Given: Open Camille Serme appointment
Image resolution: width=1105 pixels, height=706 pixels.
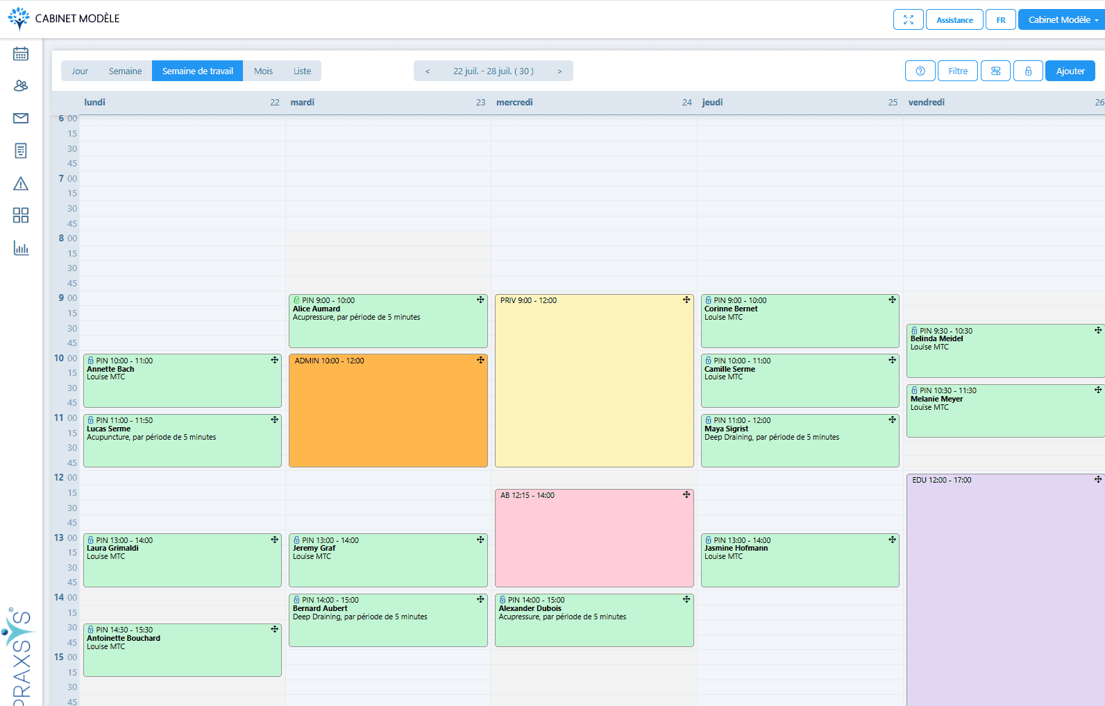Looking at the screenshot, I should [x=800, y=381].
